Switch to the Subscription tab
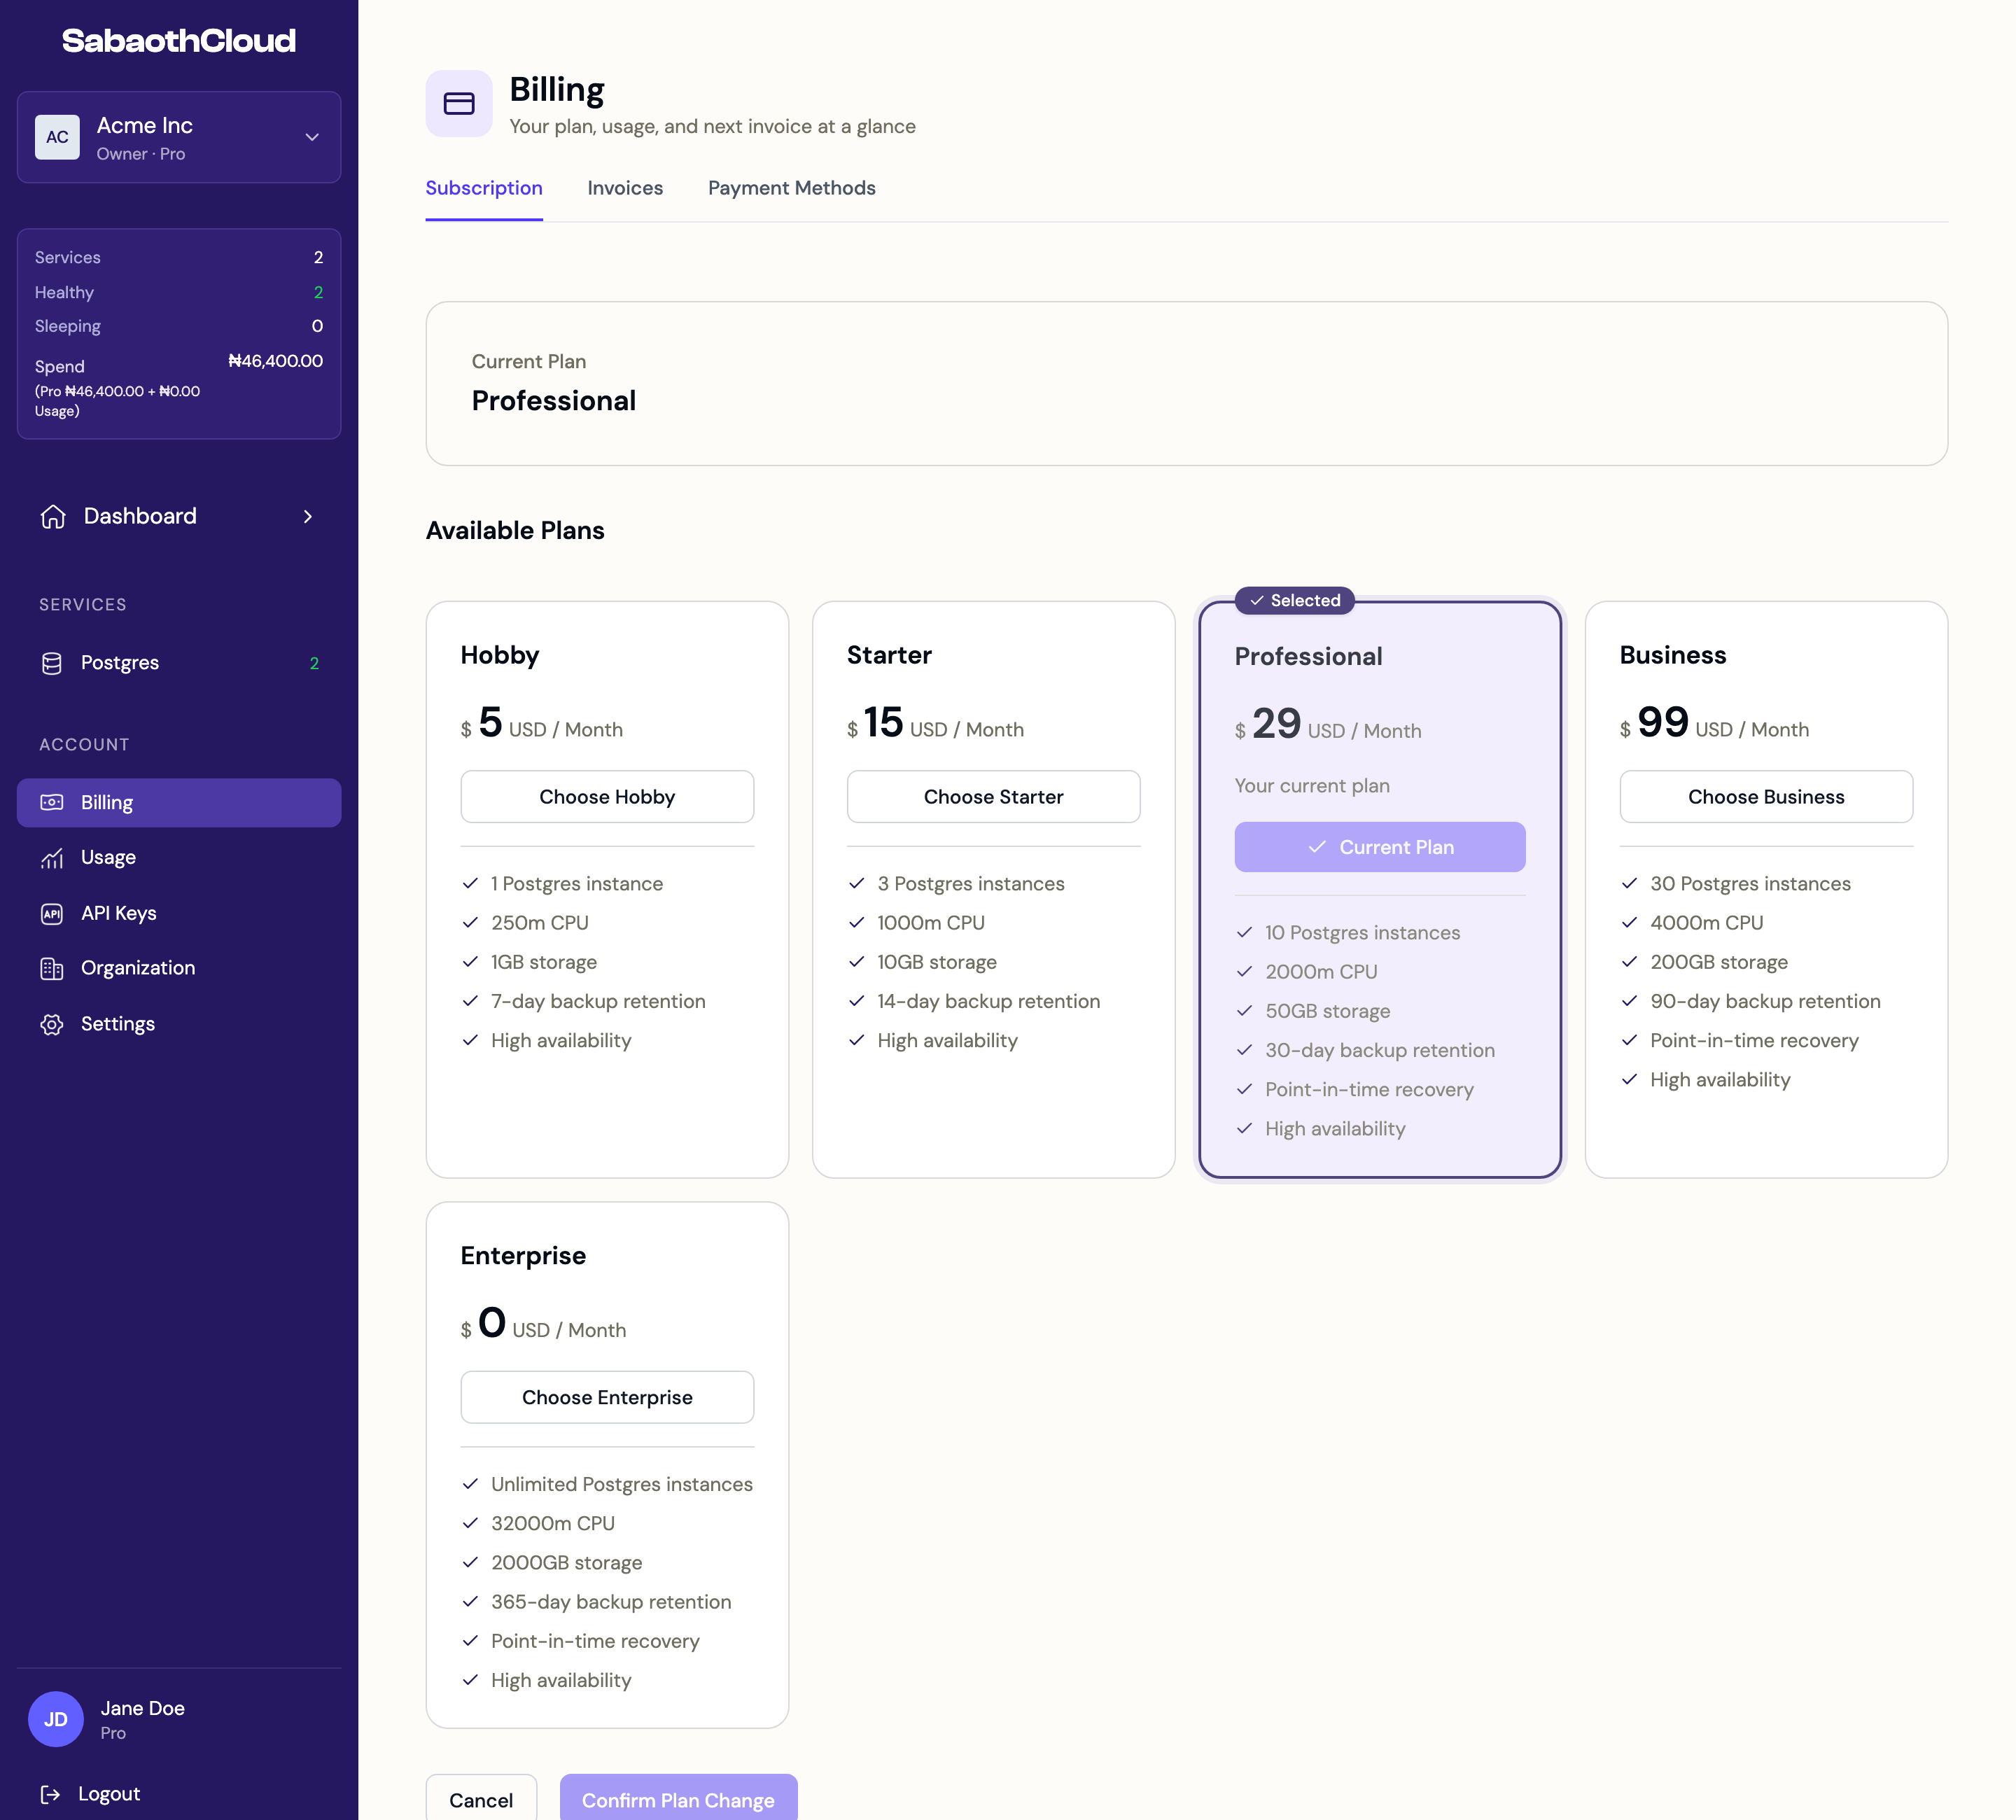 tap(484, 188)
